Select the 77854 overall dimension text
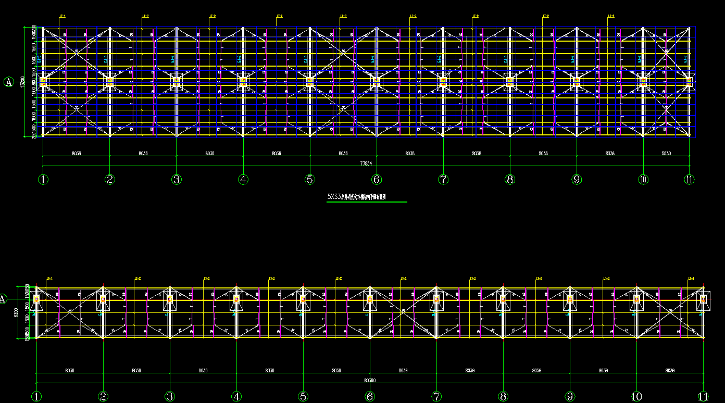 366,163
